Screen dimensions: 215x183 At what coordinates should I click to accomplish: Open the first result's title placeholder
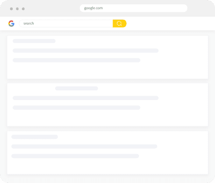click(34, 41)
